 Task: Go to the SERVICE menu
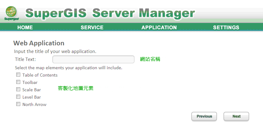[x=92, y=28]
